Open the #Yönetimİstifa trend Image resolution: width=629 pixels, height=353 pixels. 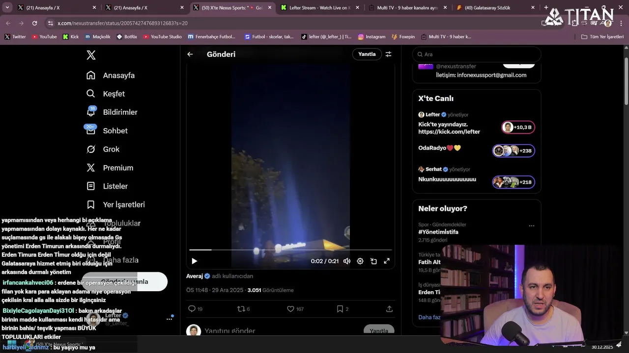click(x=438, y=232)
